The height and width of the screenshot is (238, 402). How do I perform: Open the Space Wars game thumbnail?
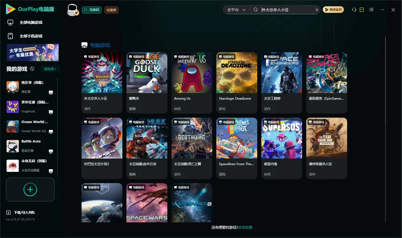147,203
